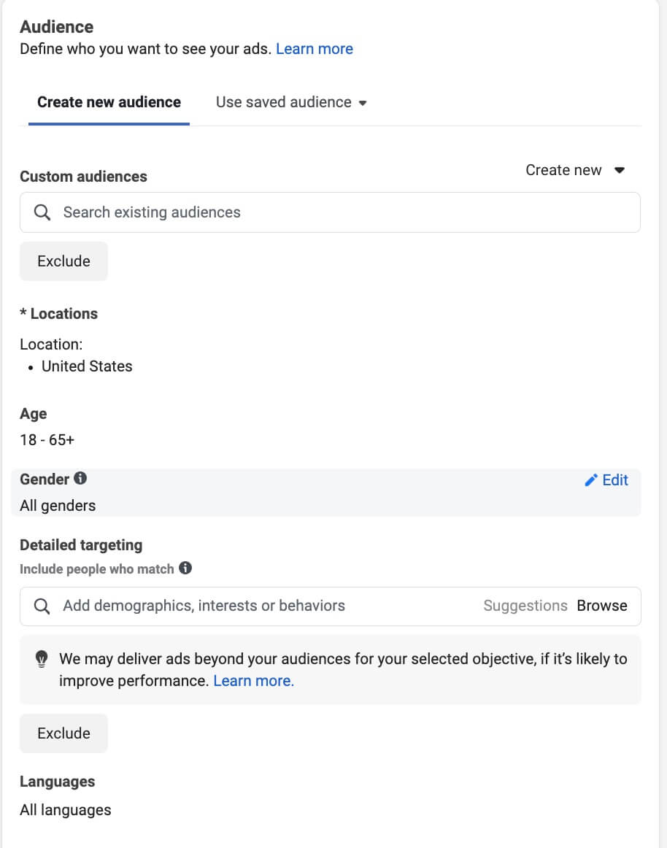Click the Add demographics, interests or behaviors field

point(219,606)
